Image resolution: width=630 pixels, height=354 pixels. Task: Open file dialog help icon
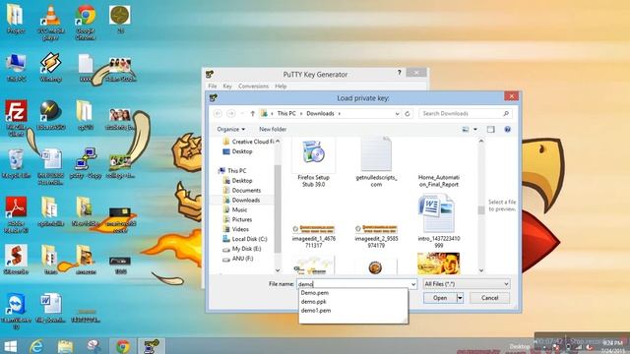(508, 129)
